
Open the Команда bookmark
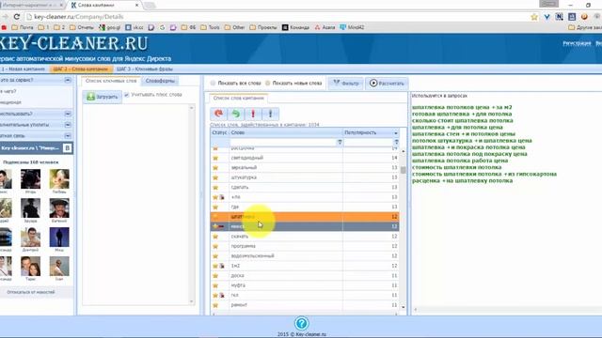coord(295,27)
